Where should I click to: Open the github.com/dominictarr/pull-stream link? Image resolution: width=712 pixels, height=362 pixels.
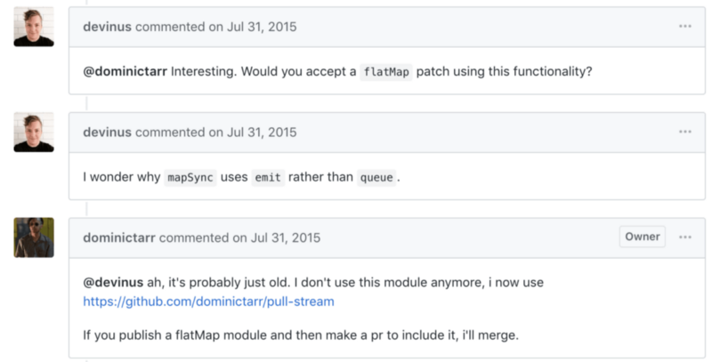click(x=208, y=302)
